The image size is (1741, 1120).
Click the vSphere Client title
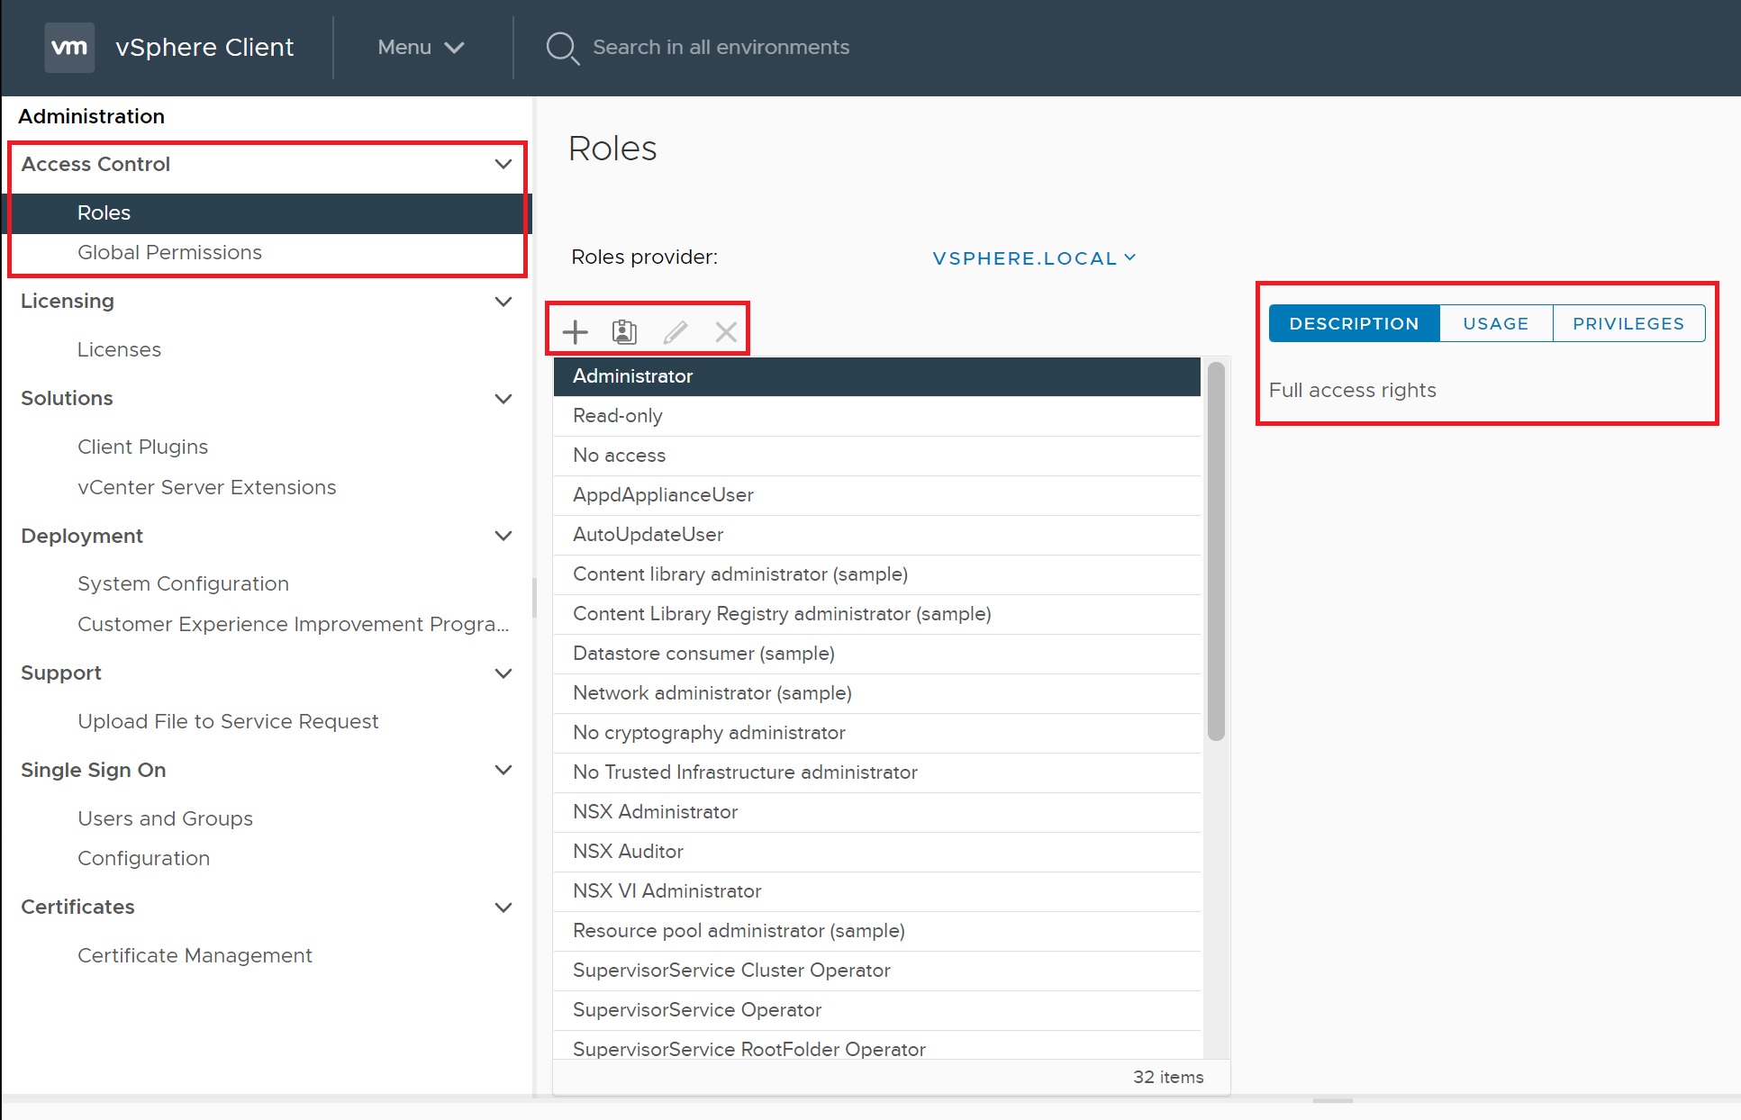click(204, 47)
